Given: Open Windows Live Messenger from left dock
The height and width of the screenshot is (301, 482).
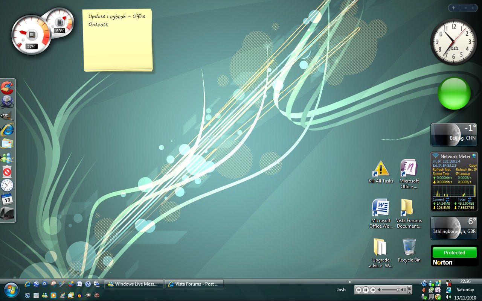Looking at the screenshot, I should point(7,158).
